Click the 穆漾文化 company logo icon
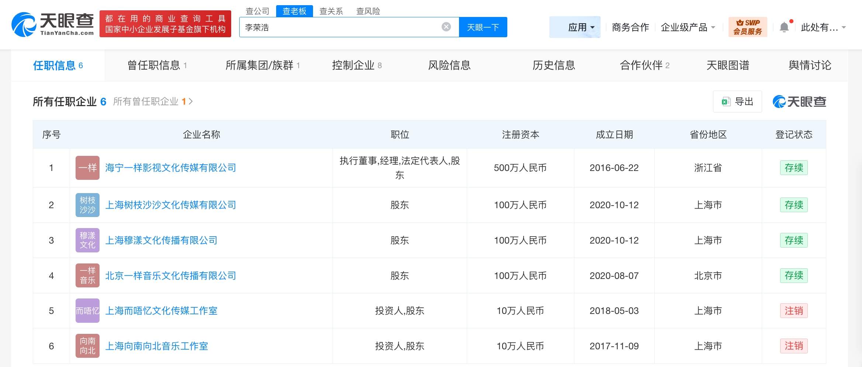This screenshot has height=367, width=862. tap(87, 240)
